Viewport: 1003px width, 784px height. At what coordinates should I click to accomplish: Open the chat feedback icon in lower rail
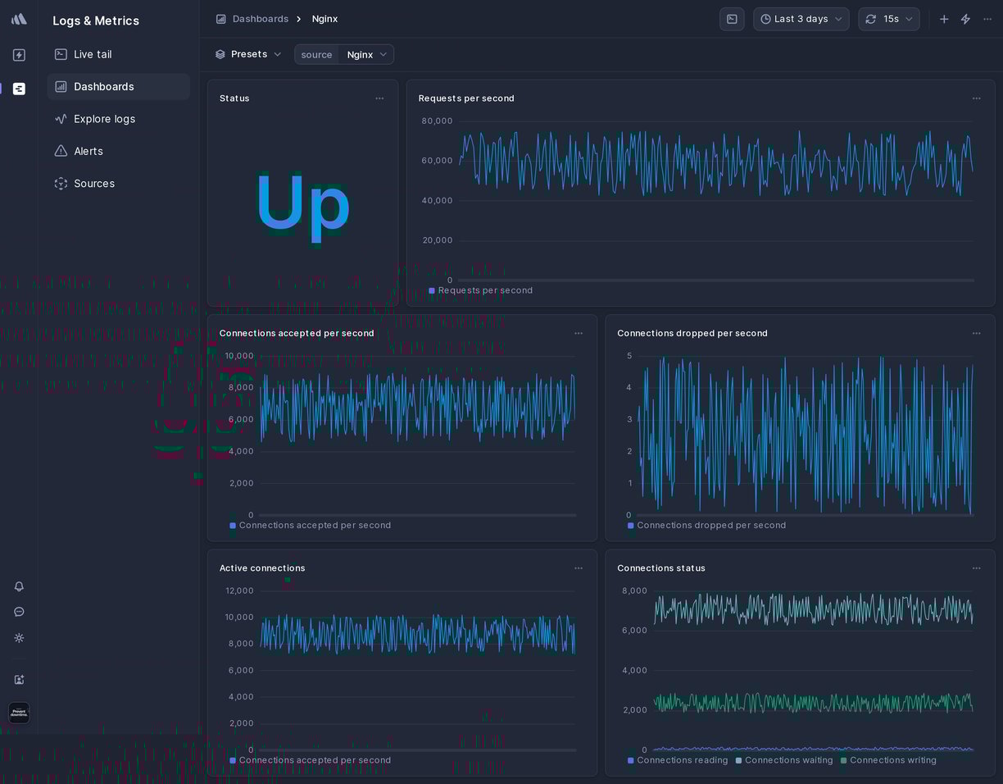[18, 612]
